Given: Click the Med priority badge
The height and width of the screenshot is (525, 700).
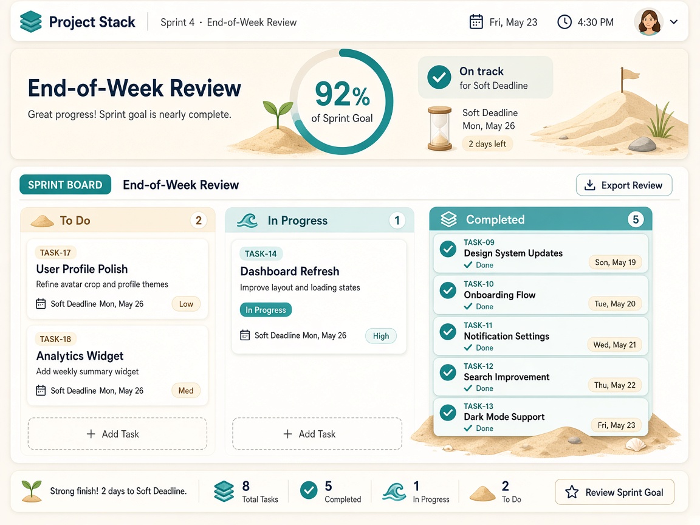Looking at the screenshot, I should [x=186, y=391].
